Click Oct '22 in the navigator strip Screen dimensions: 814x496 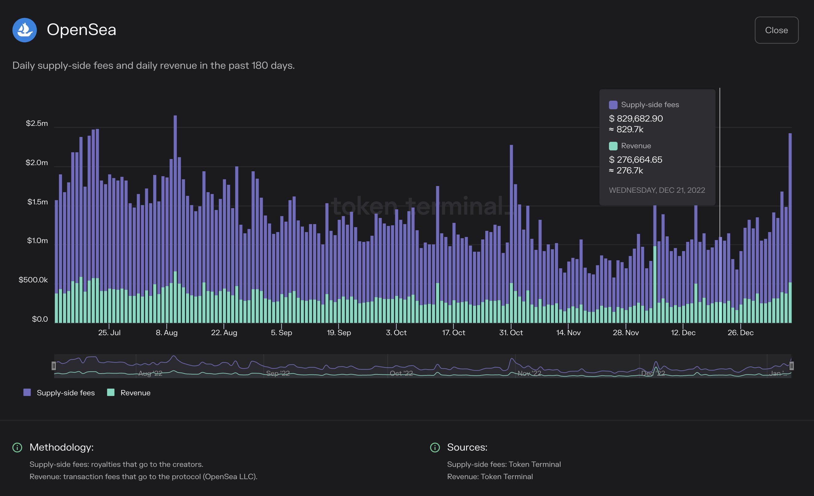coord(401,374)
